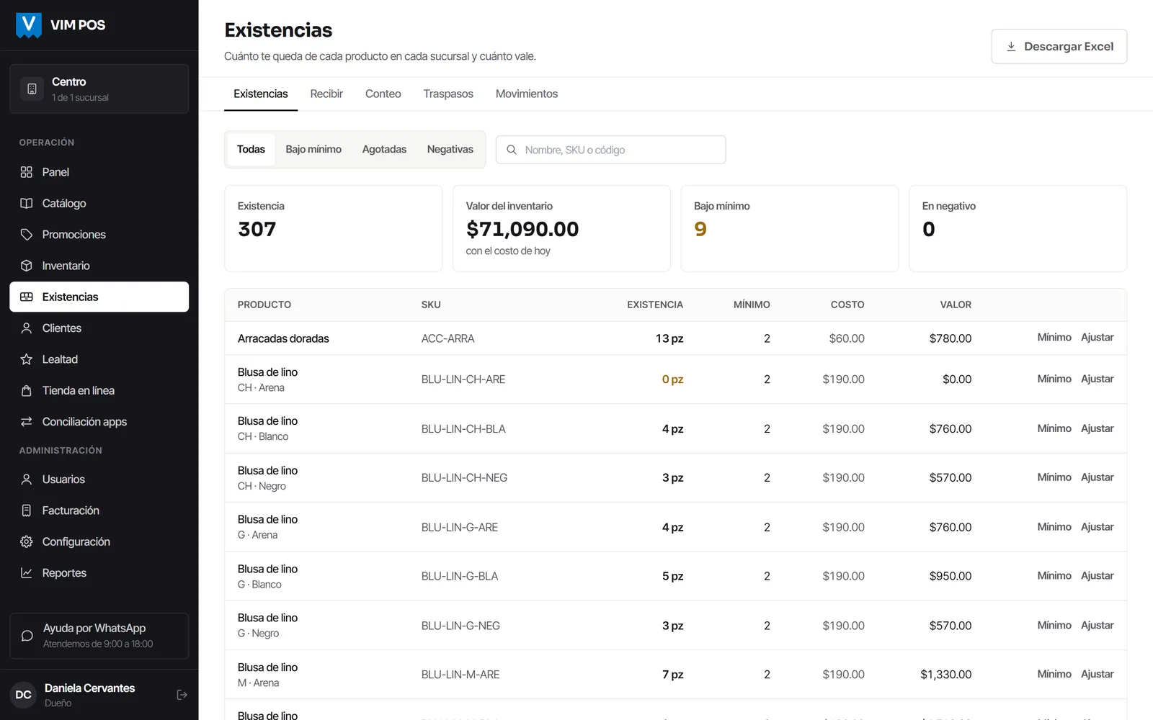Click Ajustar for BLU-LIN-CH-BLA row
The height and width of the screenshot is (720, 1153).
pos(1097,428)
